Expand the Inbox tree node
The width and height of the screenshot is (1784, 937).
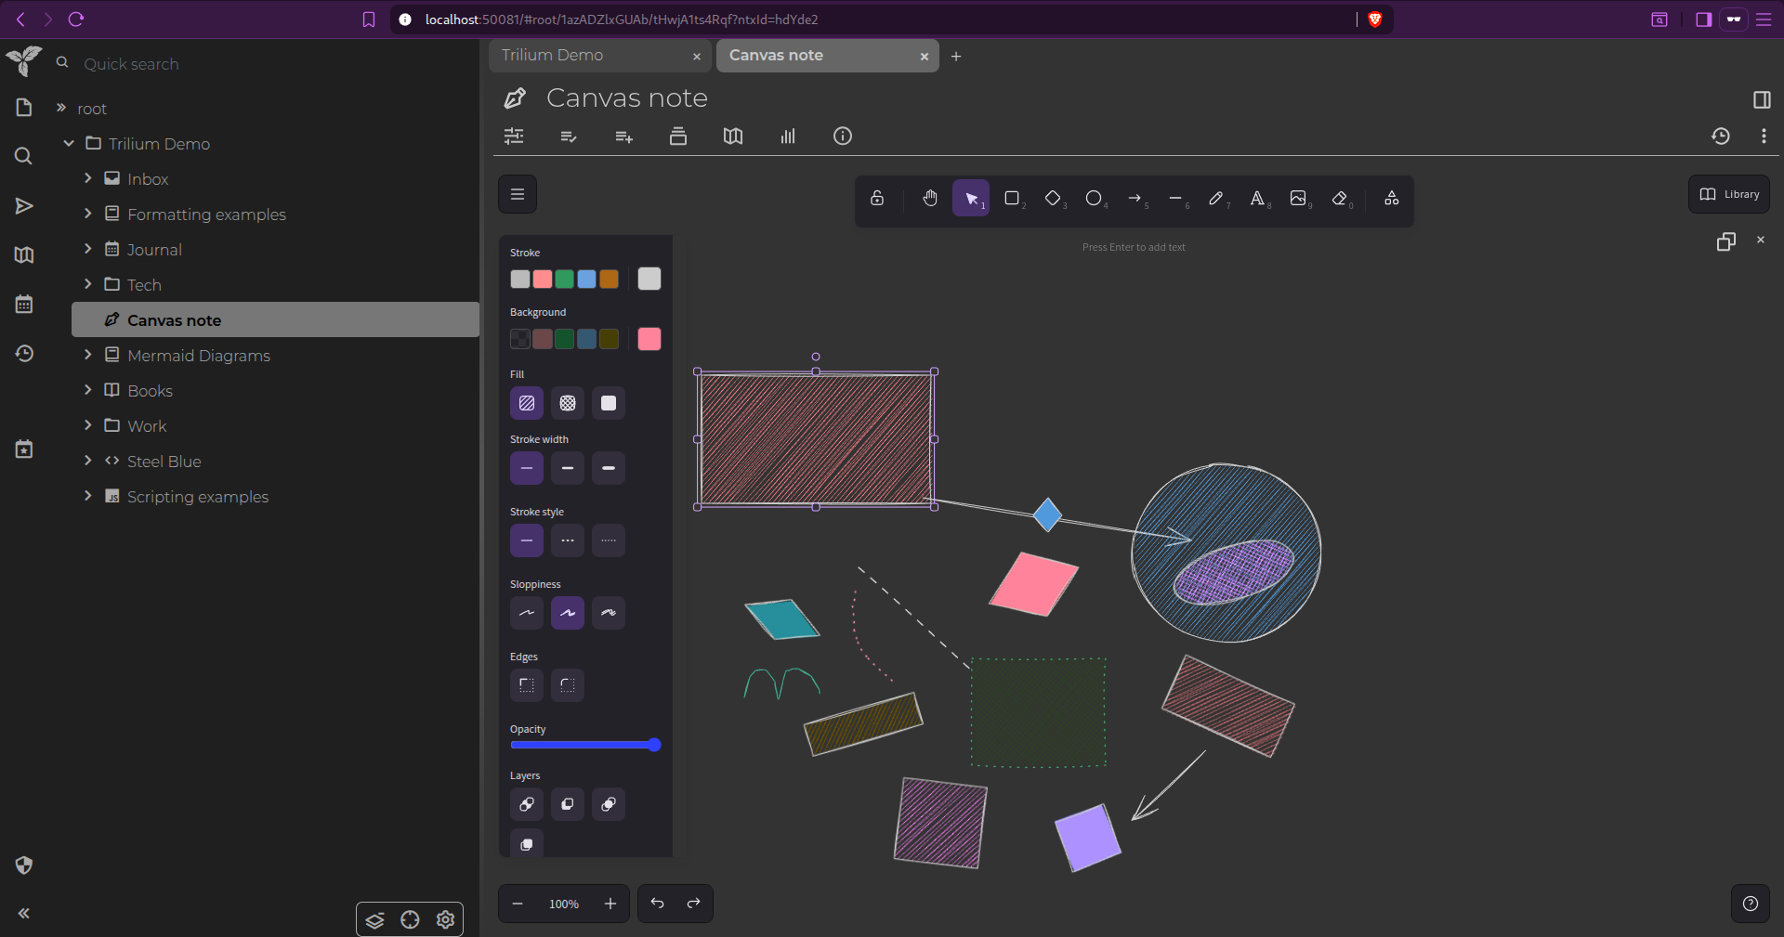[88, 178]
